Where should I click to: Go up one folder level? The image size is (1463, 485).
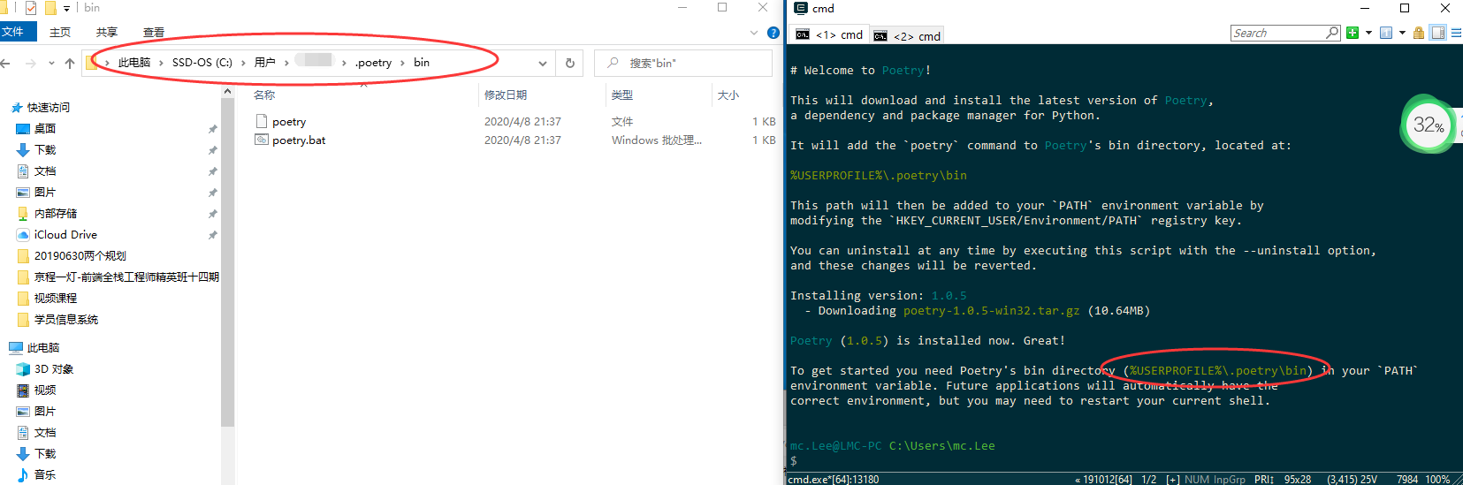[x=70, y=63]
